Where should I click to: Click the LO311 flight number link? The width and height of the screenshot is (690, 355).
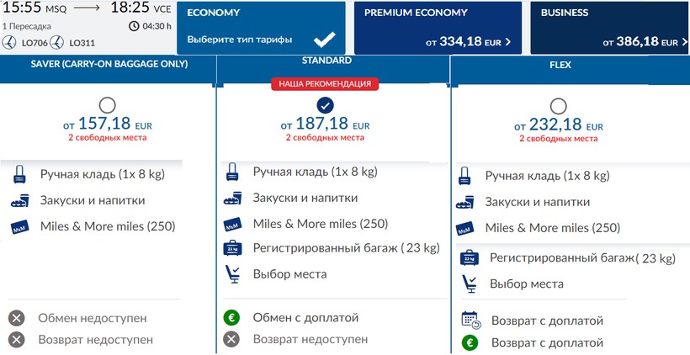(x=82, y=43)
